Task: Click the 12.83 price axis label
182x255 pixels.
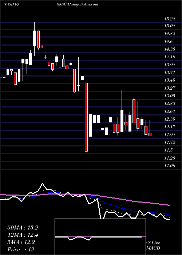Action: click(x=170, y=103)
